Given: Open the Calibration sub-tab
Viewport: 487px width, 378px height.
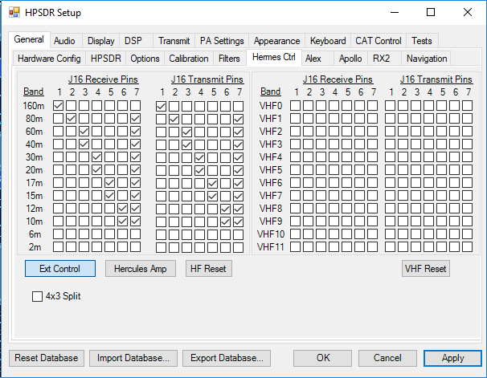Looking at the screenshot, I should tap(189, 59).
